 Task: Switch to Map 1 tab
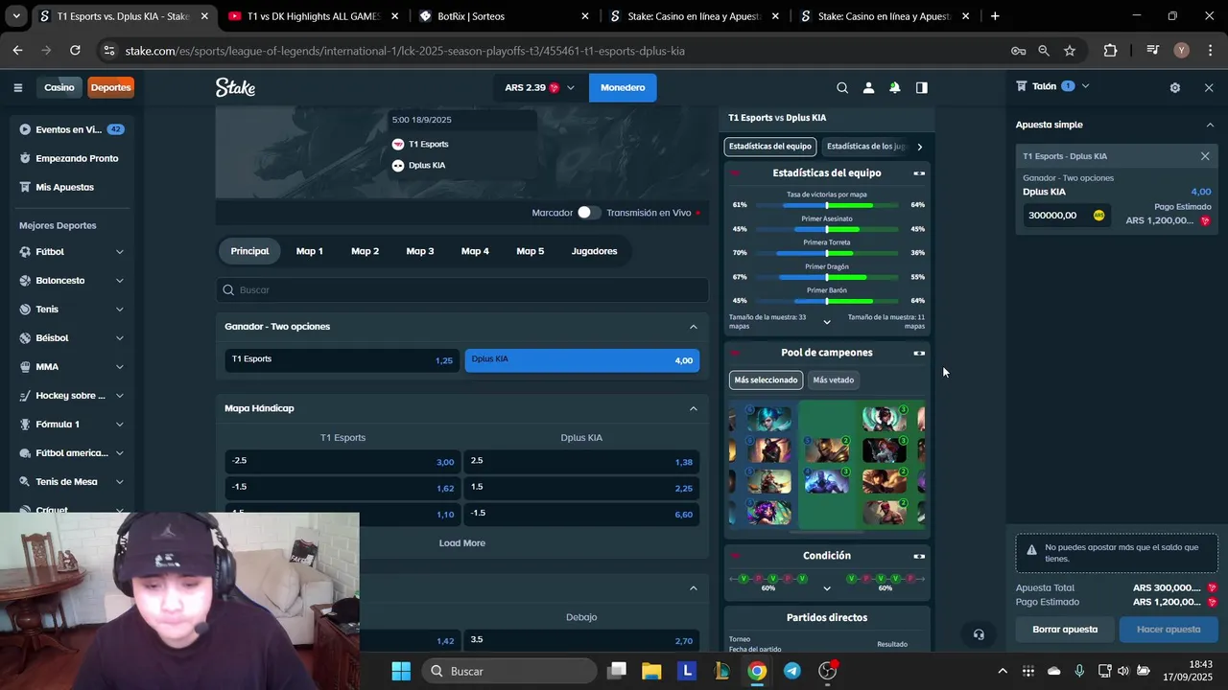[309, 251]
